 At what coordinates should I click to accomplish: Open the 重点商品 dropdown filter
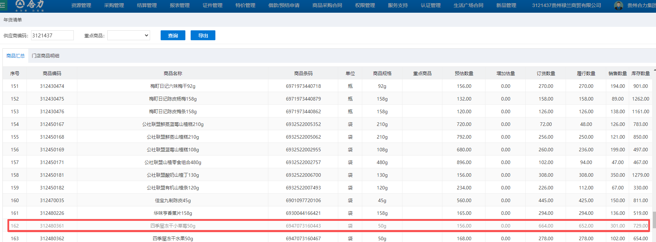(x=129, y=35)
